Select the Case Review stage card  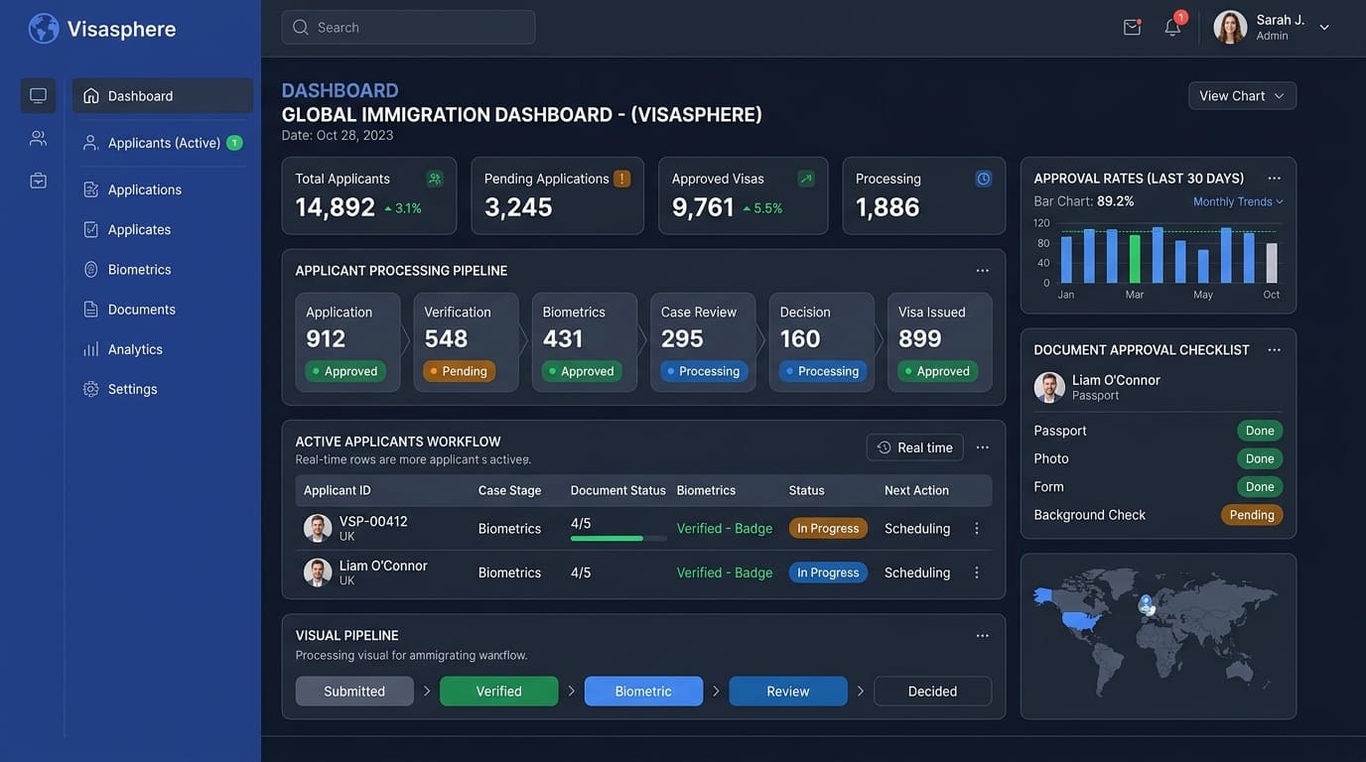coord(703,342)
